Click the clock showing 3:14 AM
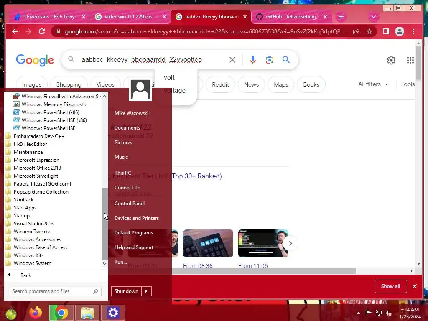This screenshot has width=428, height=321. tap(410, 310)
